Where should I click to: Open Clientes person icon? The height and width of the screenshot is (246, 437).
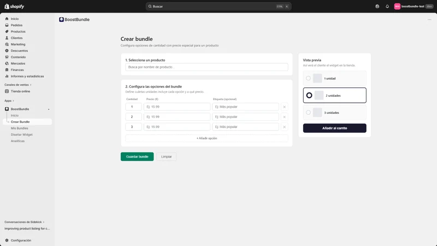click(7, 38)
